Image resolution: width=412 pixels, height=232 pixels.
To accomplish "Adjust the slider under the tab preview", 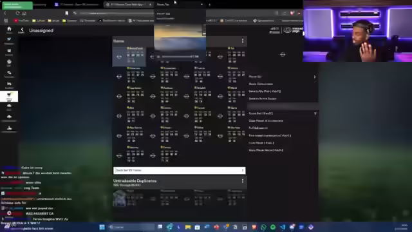I will [180, 57].
